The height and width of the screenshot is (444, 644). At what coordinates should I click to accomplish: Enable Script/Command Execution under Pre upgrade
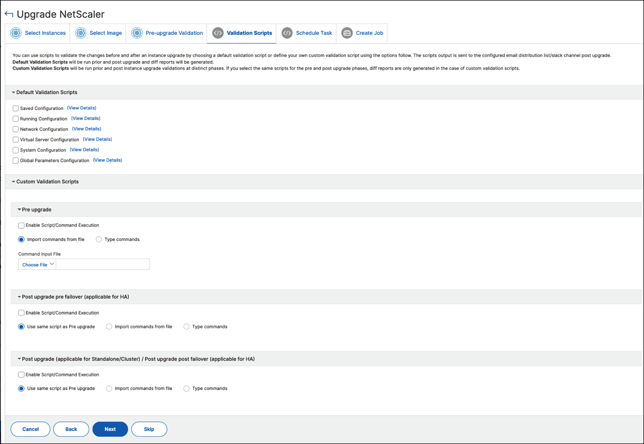(21, 225)
